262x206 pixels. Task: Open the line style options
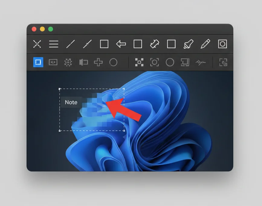point(53,44)
